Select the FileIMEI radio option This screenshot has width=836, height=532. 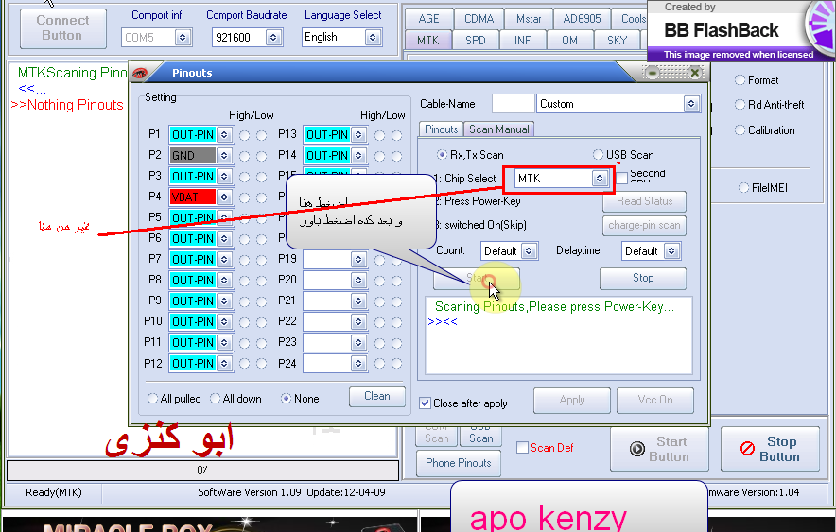point(743,187)
